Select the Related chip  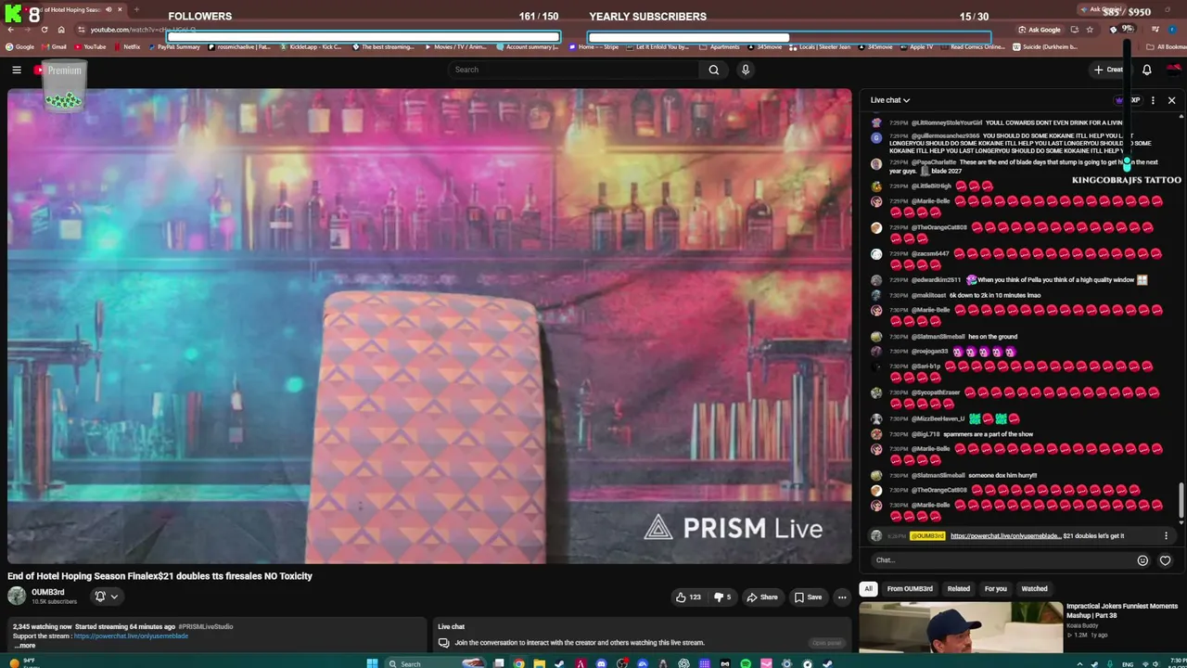[x=959, y=588]
